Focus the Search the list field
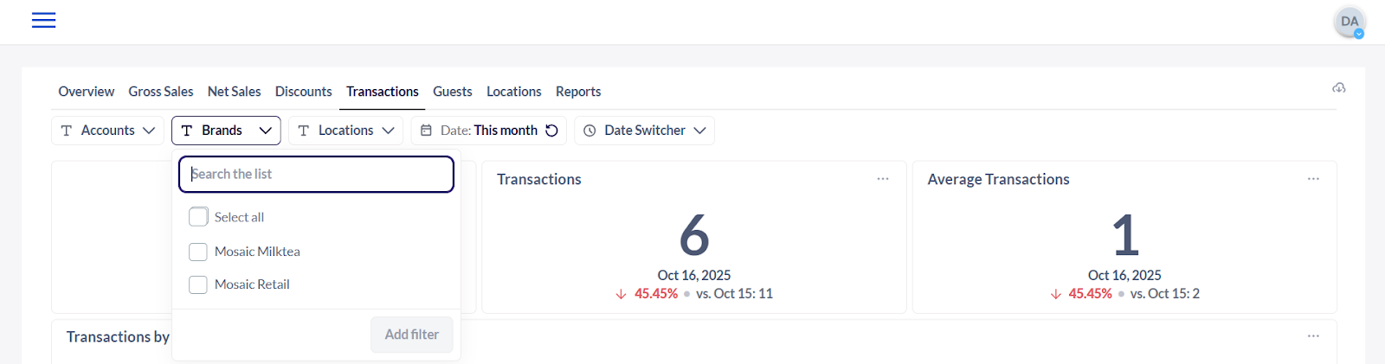 point(316,174)
